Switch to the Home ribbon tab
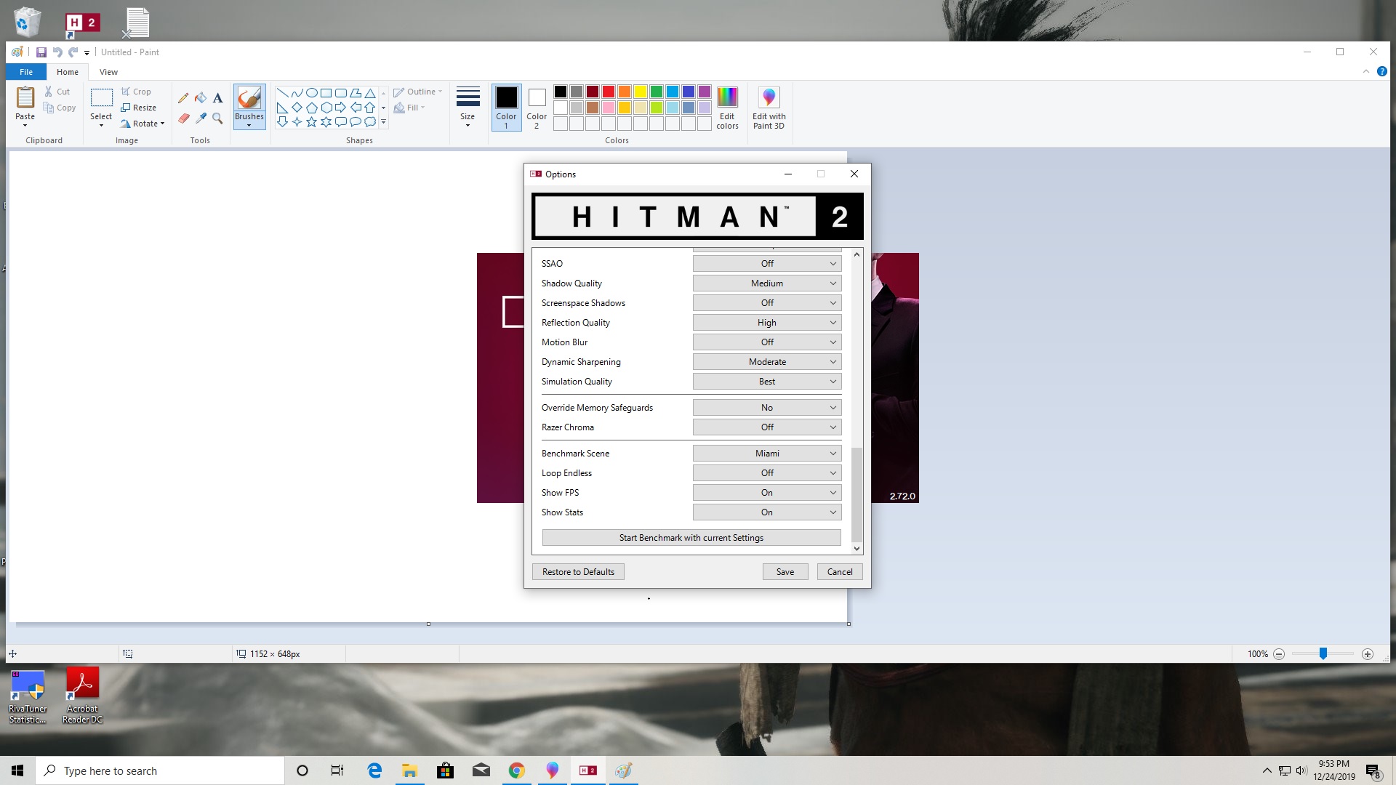 tap(68, 72)
